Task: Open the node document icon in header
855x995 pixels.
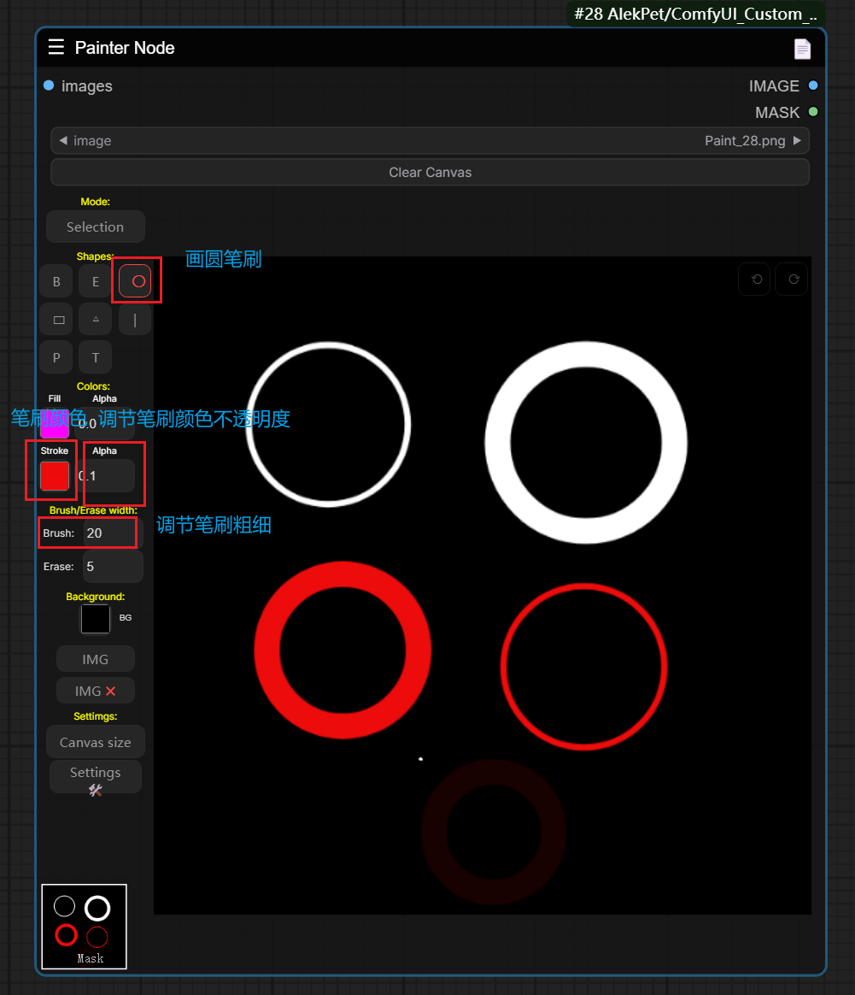Action: [x=802, y=50]
